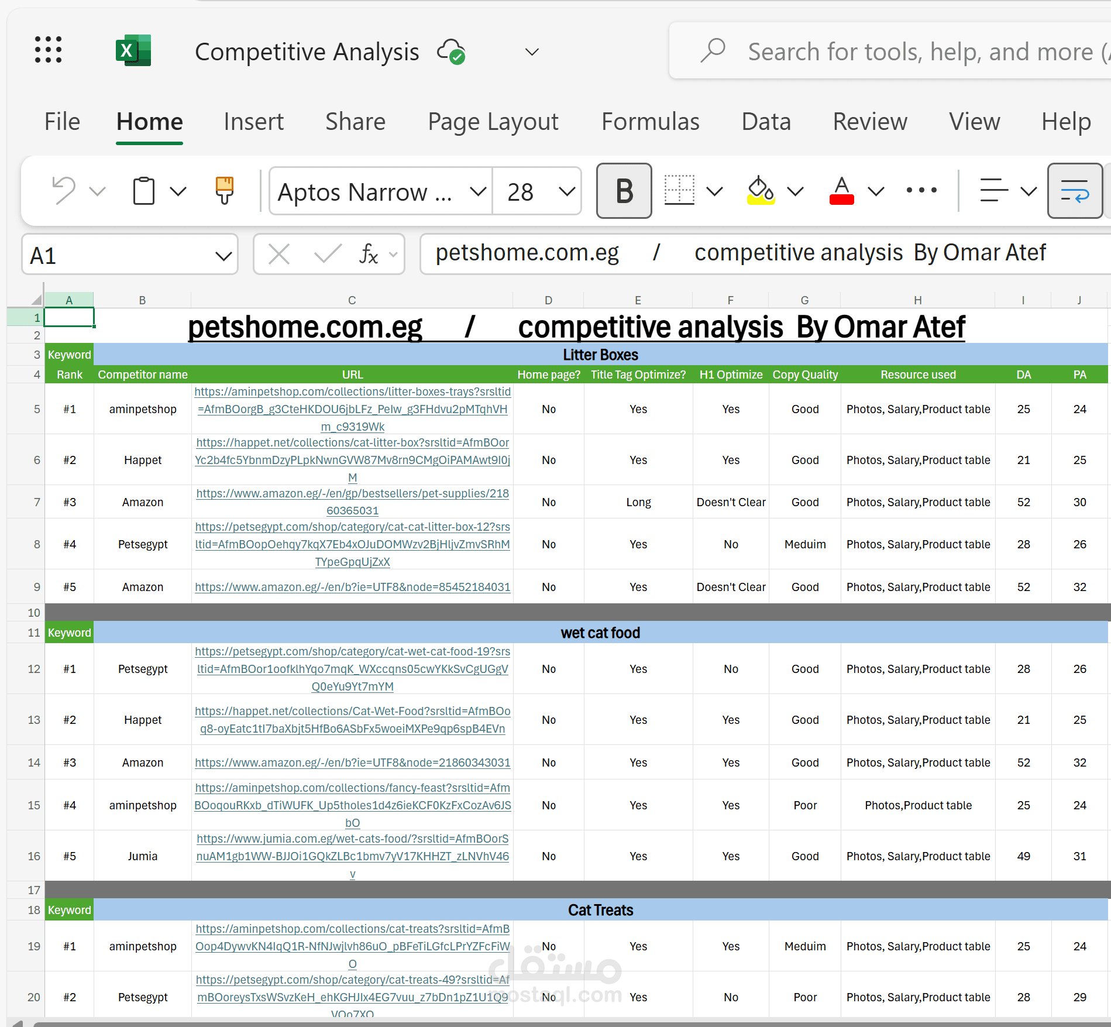Select the wet cat food keyword cell
The image size is (1111, 1027).
tap(600, 633)
